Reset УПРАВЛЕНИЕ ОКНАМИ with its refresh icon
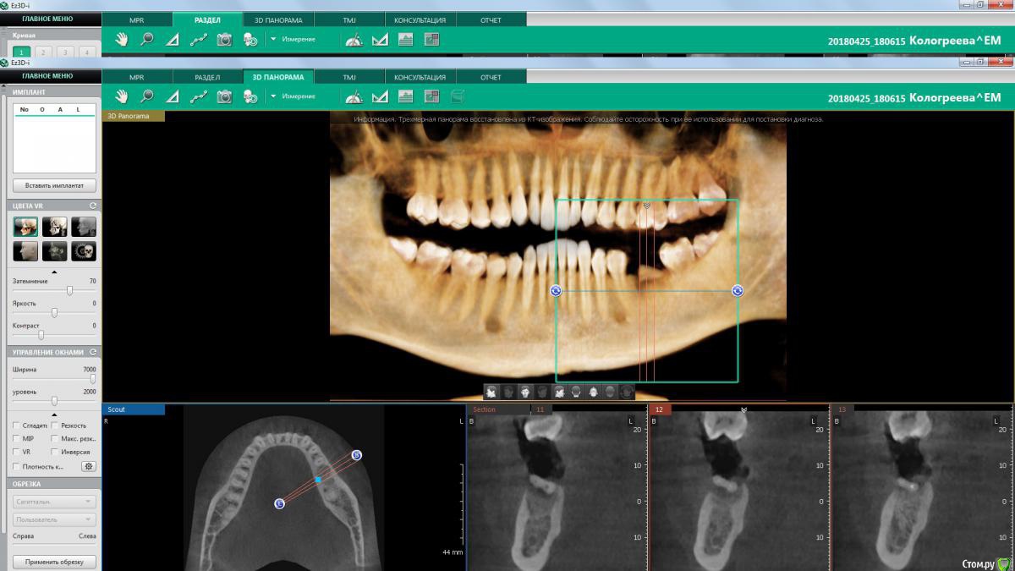The height and width of the screenshot is (571, 1015). [92, 352]
